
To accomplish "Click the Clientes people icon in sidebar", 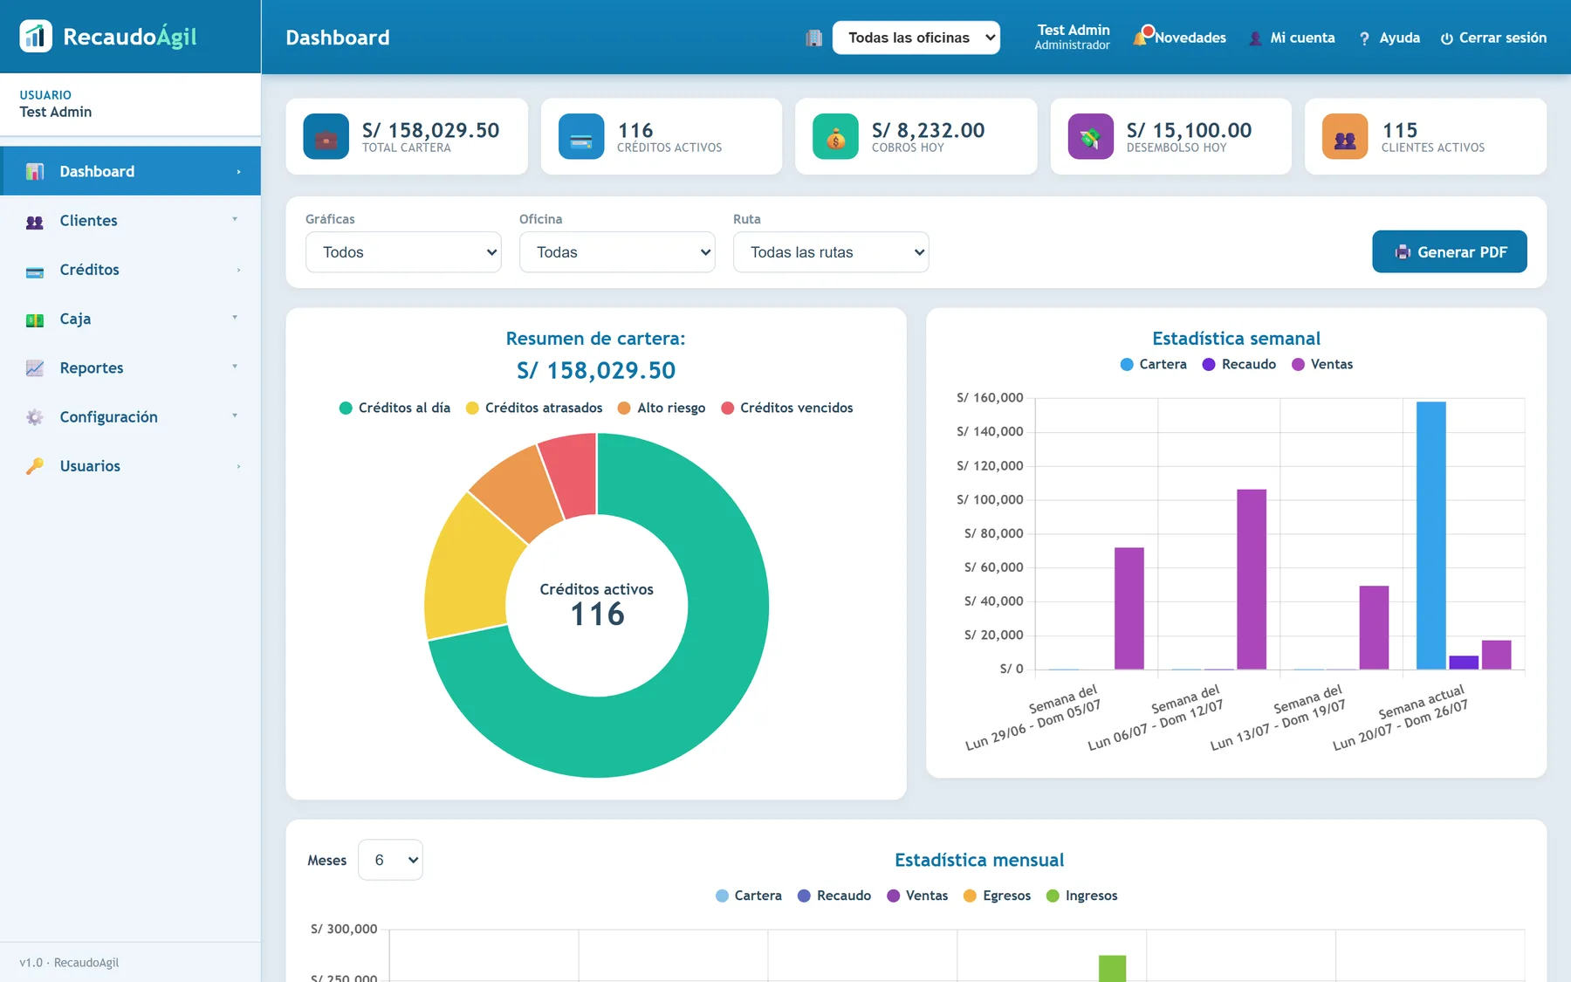I will coord(35,222).
